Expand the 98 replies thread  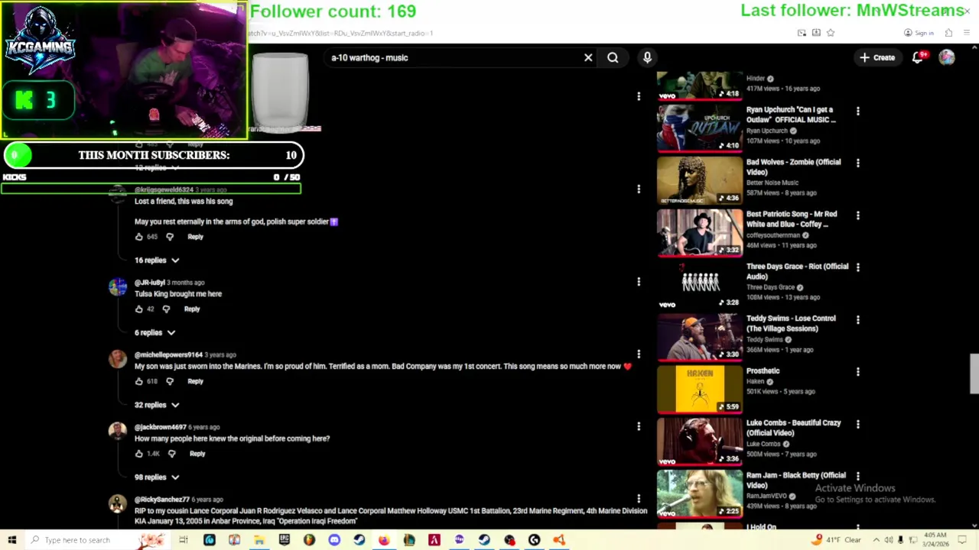click(x=157, y=477)
